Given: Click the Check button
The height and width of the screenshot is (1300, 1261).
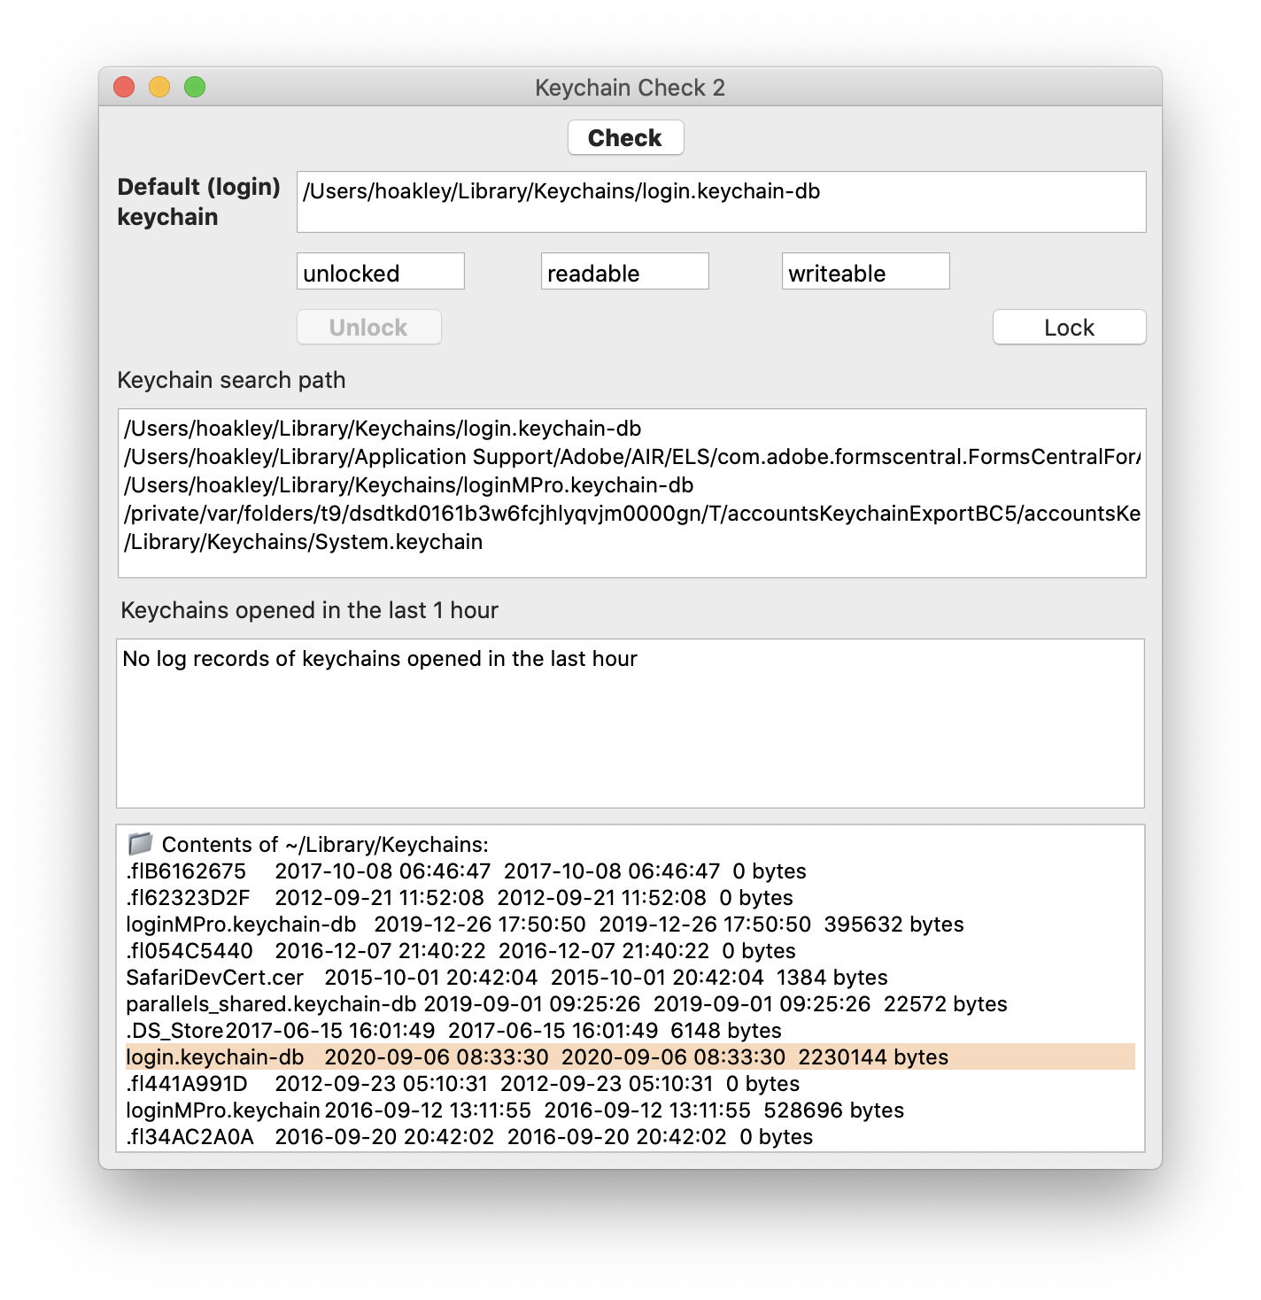Looking at the screenshot, I should coord(625,138).
